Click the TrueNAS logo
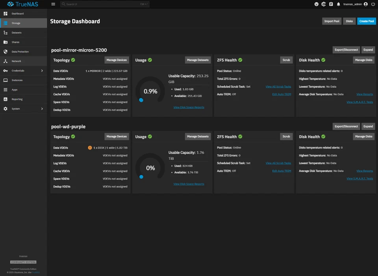This screenshot has width=378, height=276. click(x=22, y=4)
